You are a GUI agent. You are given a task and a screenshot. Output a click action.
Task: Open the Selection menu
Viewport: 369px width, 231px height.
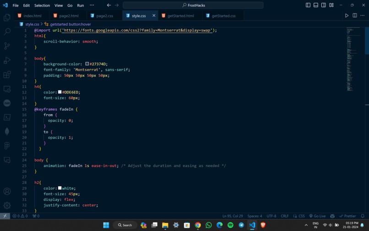[42, 5]
